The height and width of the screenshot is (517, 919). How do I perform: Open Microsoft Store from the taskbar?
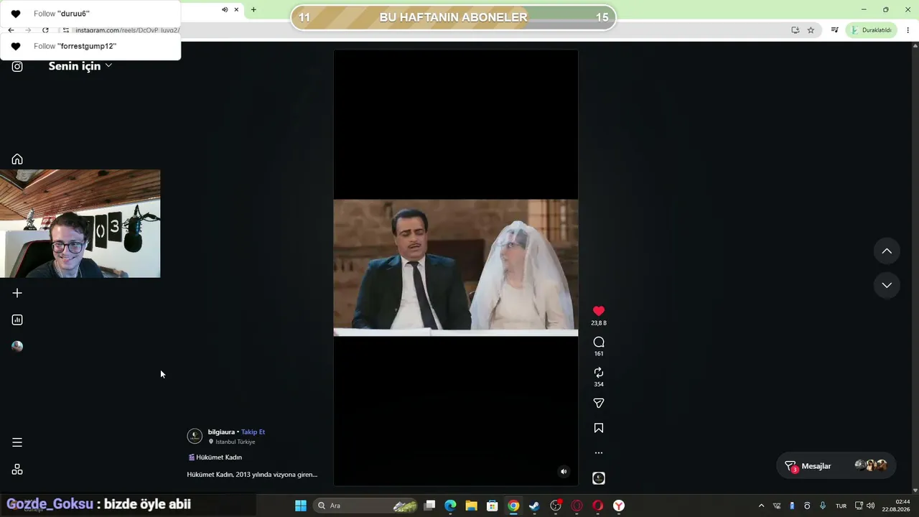(492, 506)
